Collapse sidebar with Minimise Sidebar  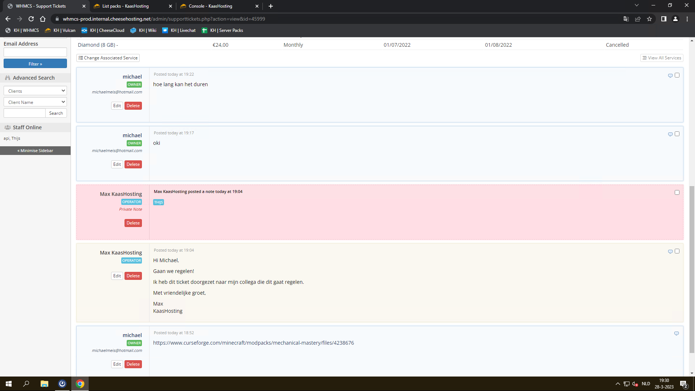35,151
